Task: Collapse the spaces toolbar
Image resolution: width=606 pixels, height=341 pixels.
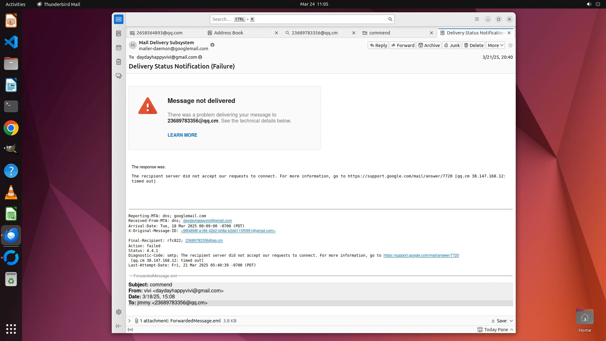Action: pos(119,326)
